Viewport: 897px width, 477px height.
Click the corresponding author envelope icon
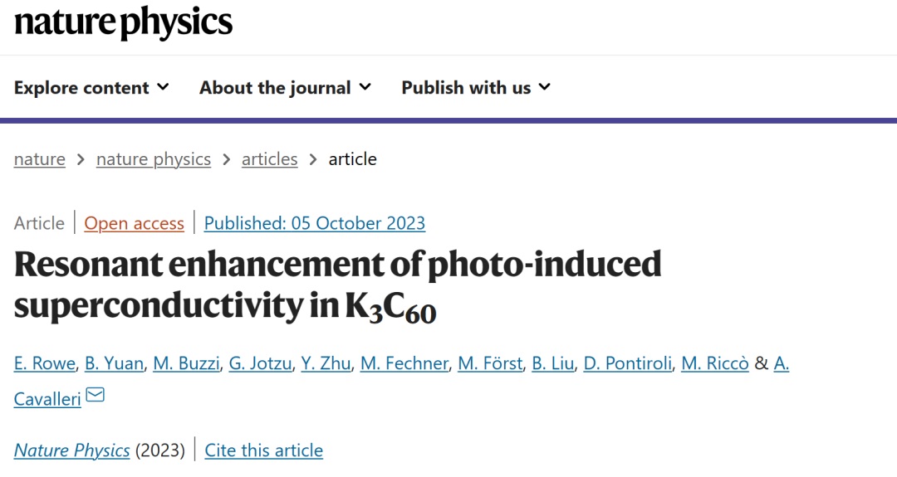point(96,395)
